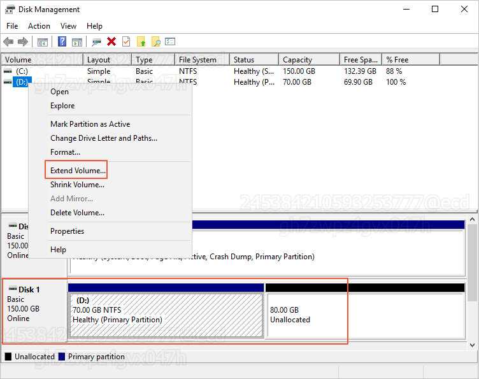Click the 150.00 GB capacity cell

pos(299,71)
